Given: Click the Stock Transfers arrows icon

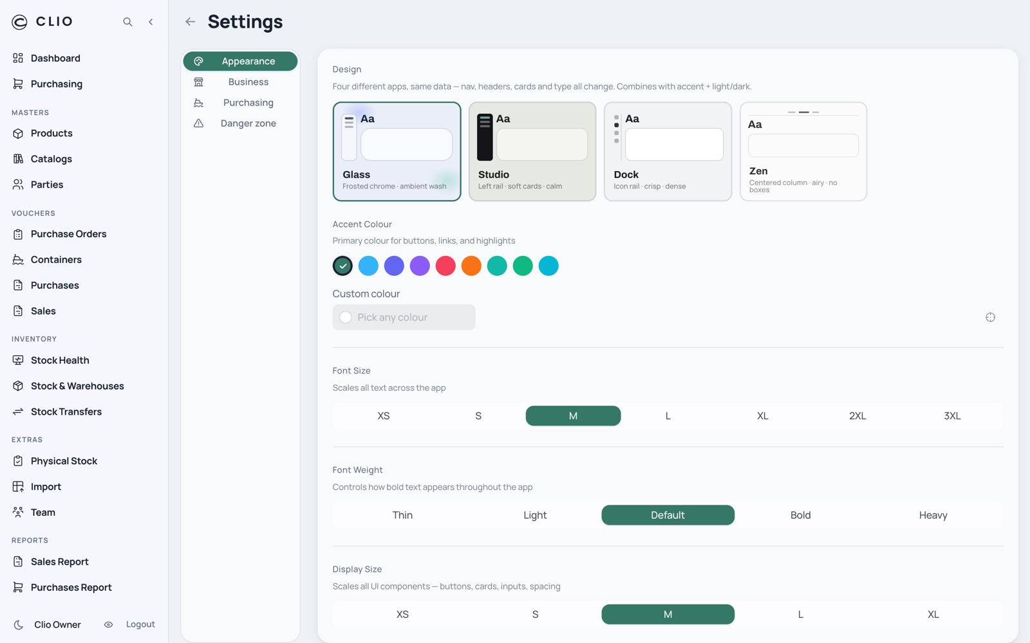Looking at the screenshot, I should [18, 412].
